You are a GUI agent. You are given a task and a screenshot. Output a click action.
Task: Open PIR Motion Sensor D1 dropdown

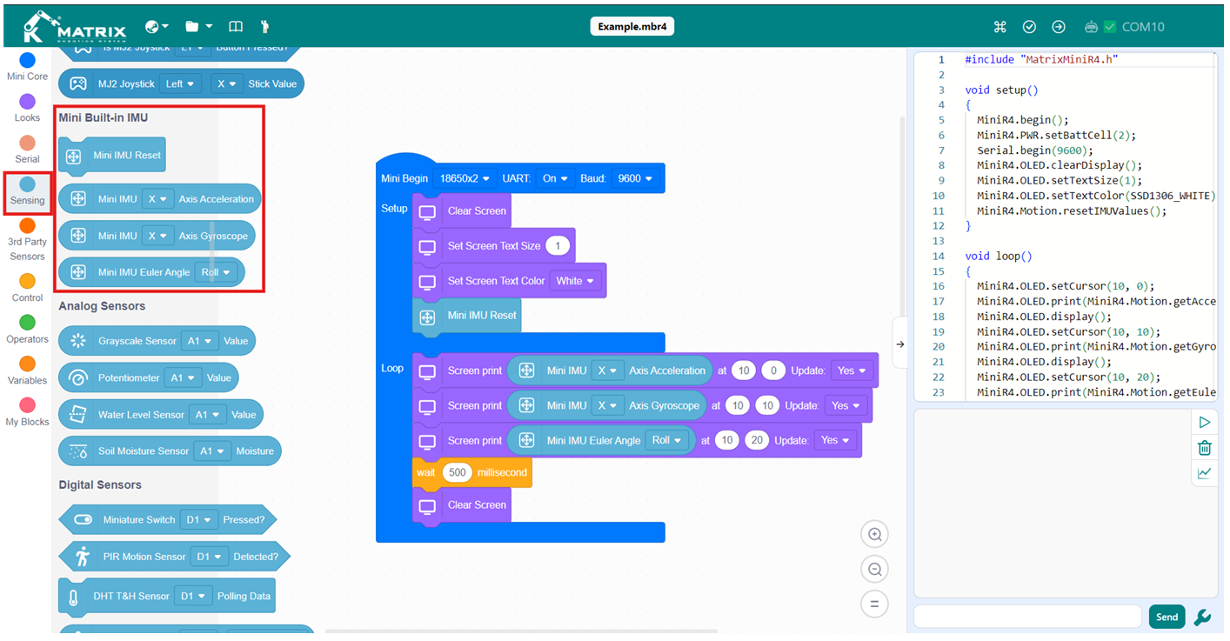[x=209, y=557]
